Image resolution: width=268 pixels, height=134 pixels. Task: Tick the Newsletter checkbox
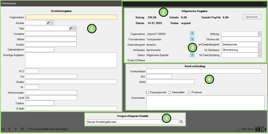click(x=170, y=92)
